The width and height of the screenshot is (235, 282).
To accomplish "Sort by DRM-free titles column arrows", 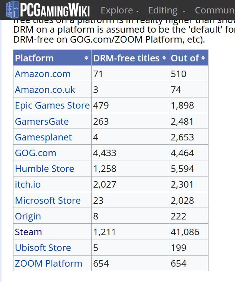I will [164, 58].
